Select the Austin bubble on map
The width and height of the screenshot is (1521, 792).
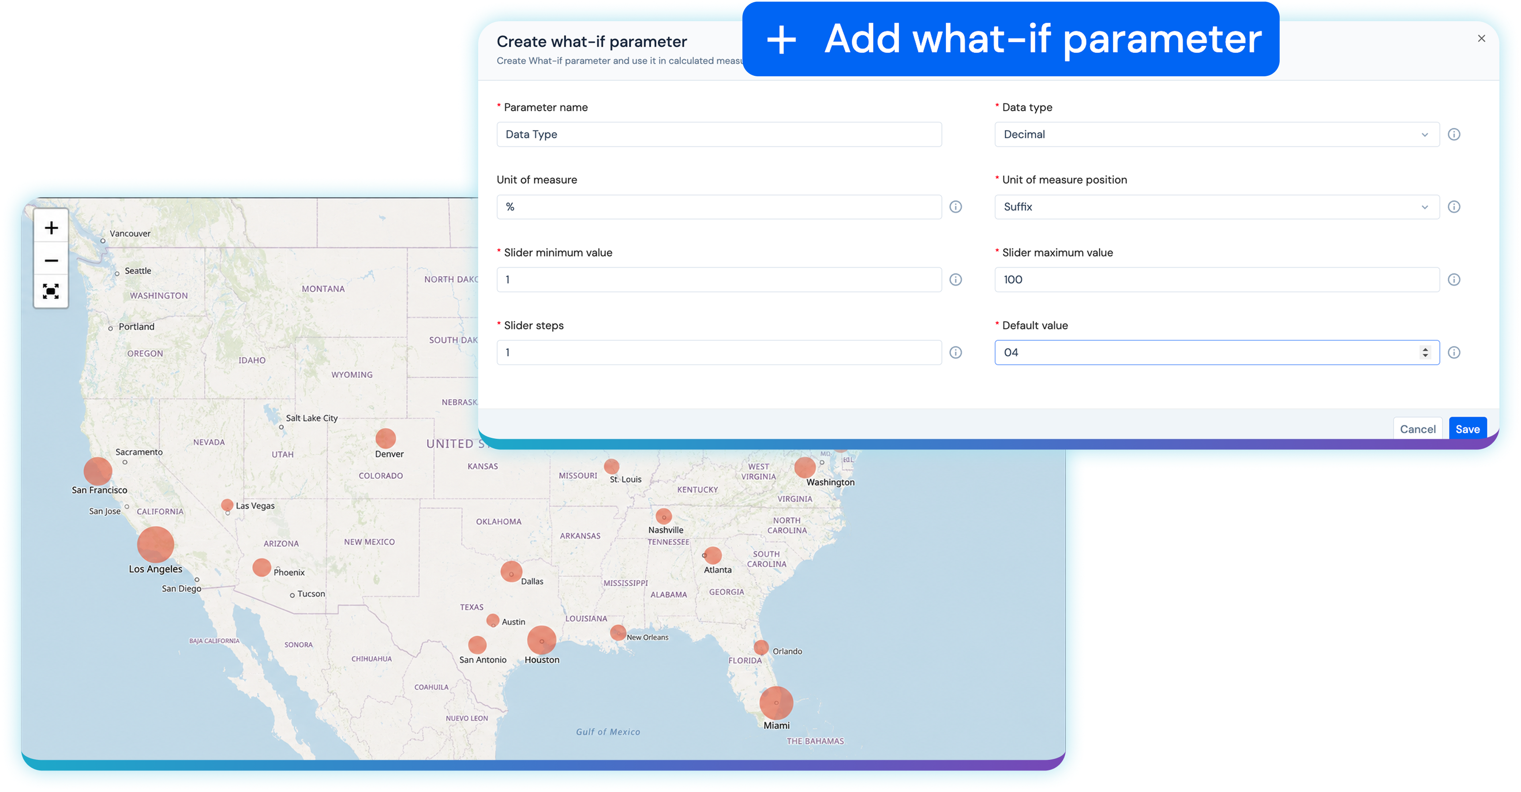[x=493, y=621]
